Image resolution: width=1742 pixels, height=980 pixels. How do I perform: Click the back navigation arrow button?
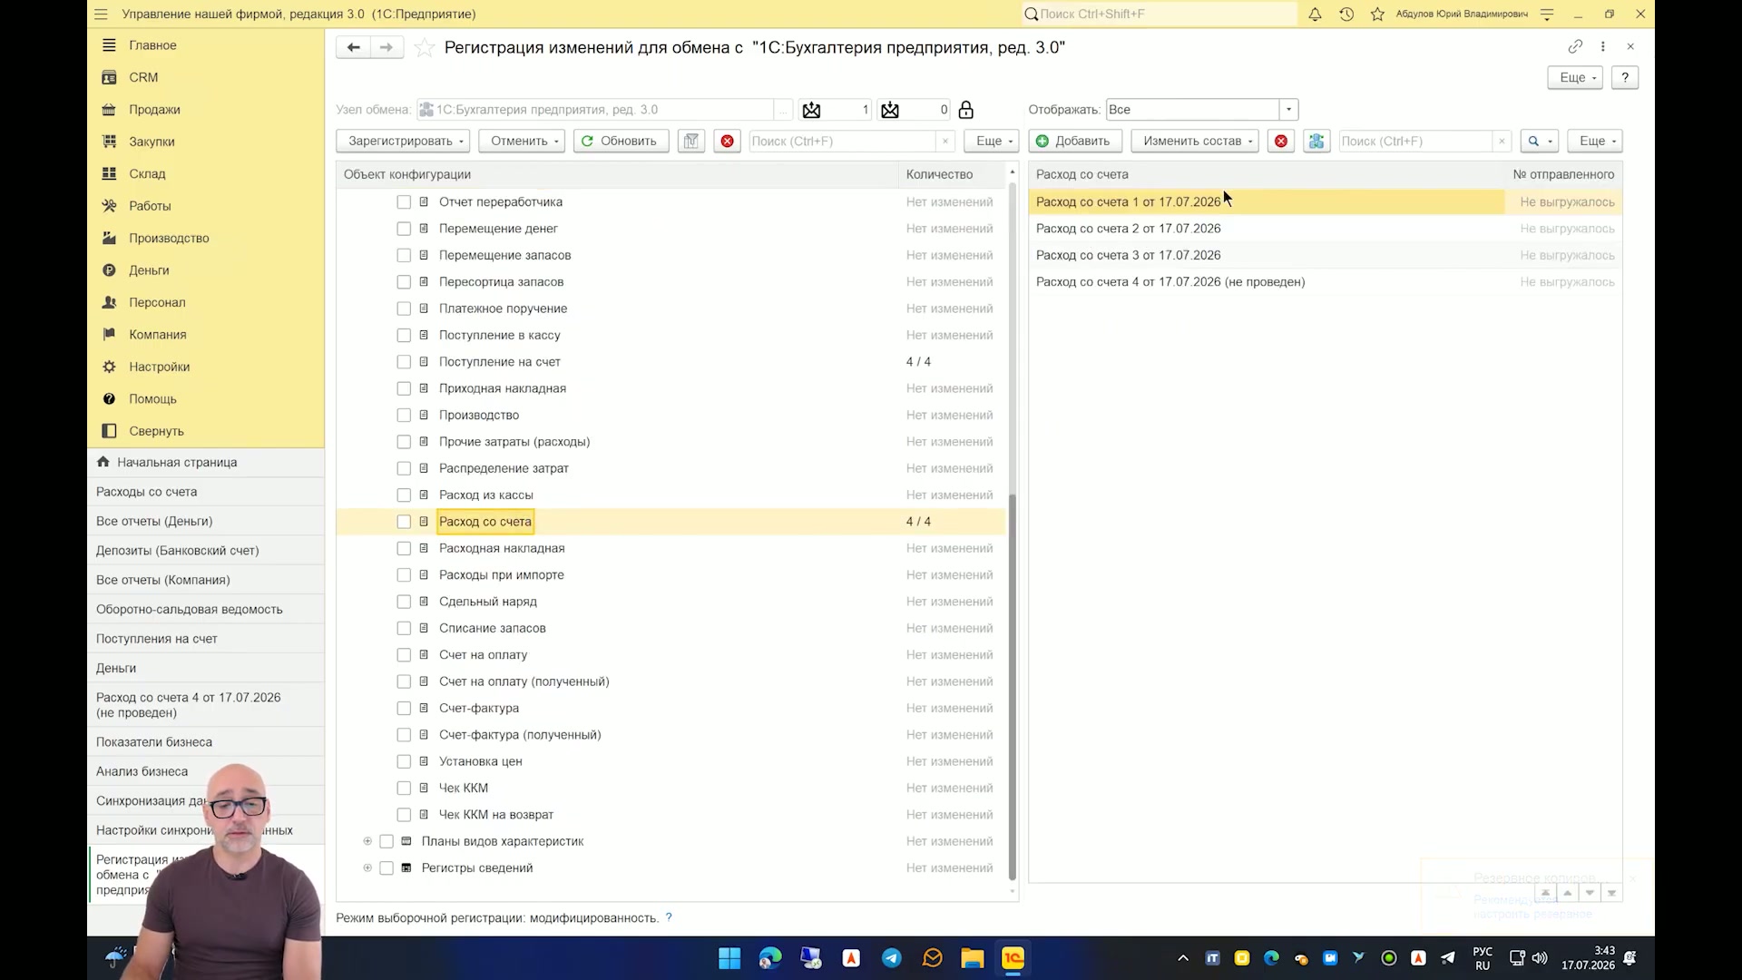tap(353, 47)
